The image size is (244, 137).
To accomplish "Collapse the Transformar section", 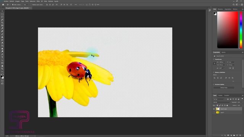I will [213, 59].
